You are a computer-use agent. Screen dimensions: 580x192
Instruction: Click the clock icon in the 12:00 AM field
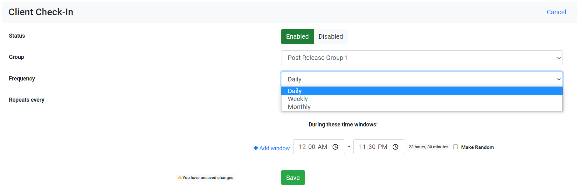[335, 147]
